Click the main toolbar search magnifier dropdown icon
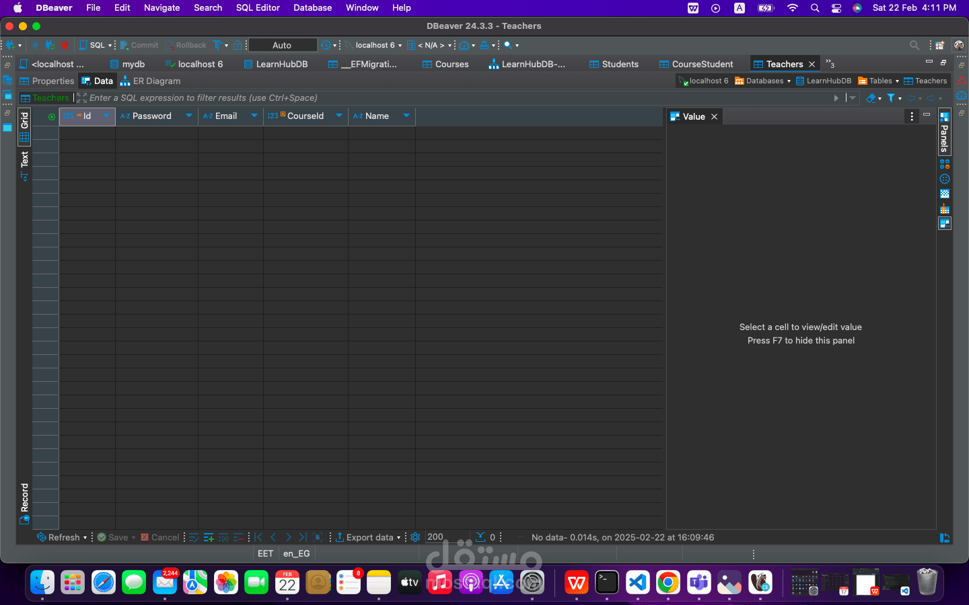This screenshot has width=969, height=605. pyautogui.click(x=508, y=45)
